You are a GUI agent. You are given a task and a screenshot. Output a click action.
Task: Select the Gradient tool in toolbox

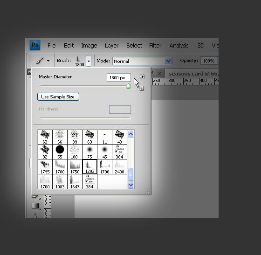pyautogui.click(x=35, y=206)
